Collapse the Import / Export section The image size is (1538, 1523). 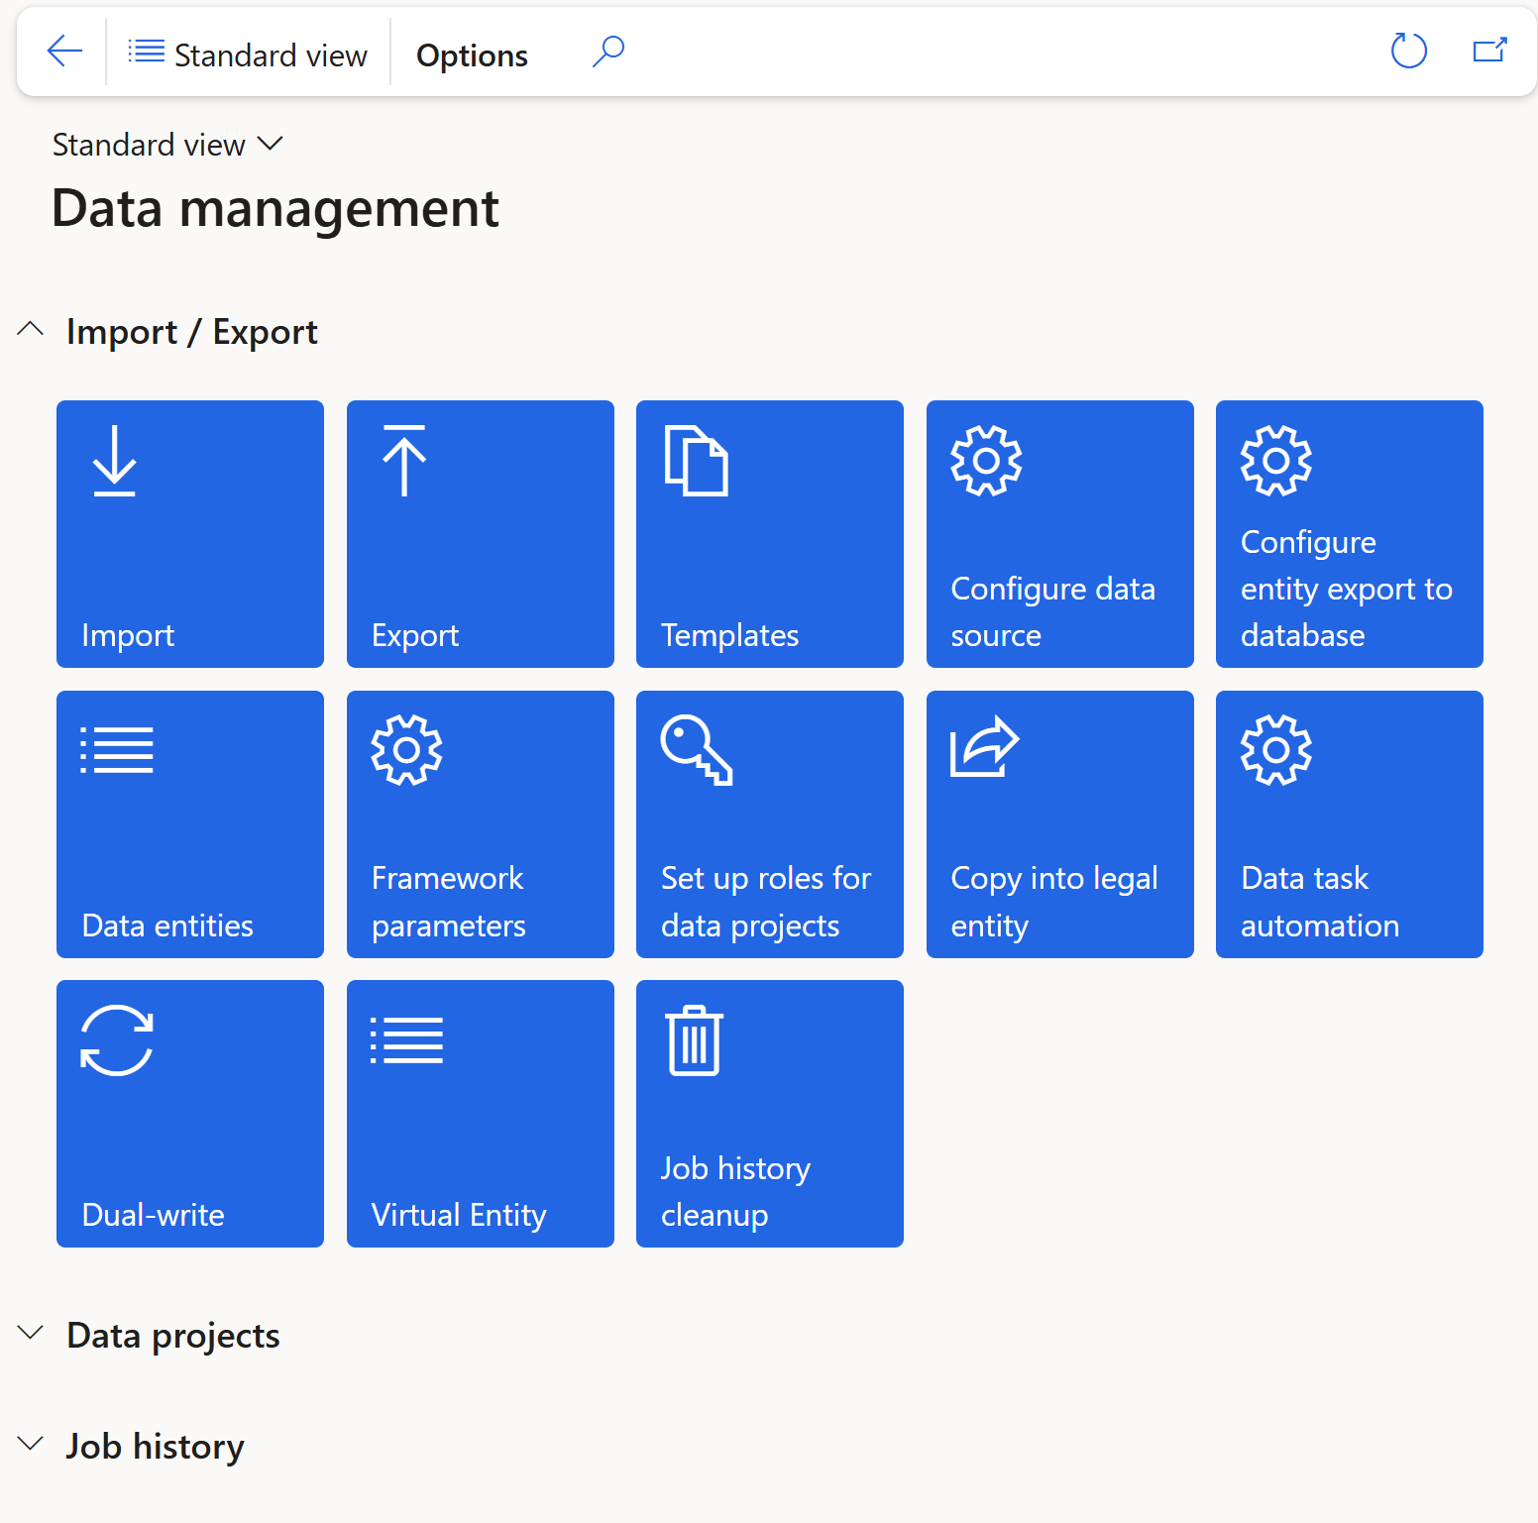click(31, 331)
